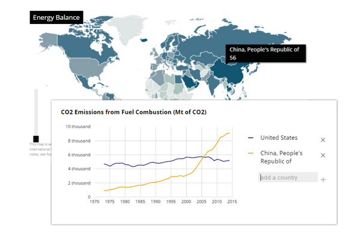The width and height of the screenshot is (360, 236).
Task: Click the United States legend entry
Action: [x=279, y=138]
